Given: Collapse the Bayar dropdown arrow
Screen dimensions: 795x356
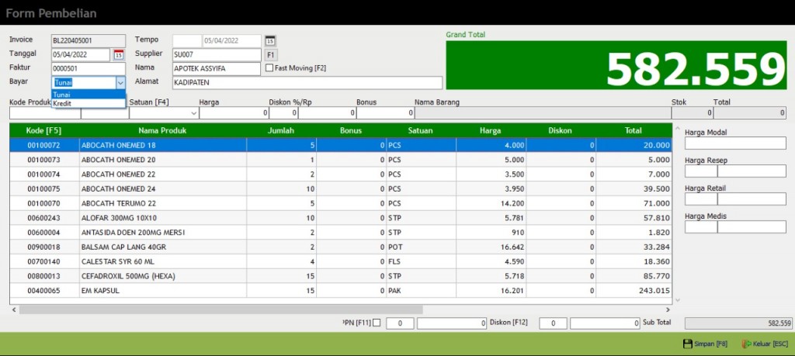Looking at the screenshot, I should [120, 82].
